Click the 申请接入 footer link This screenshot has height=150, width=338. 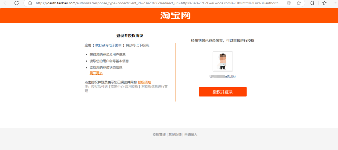[x=191, y=135]
